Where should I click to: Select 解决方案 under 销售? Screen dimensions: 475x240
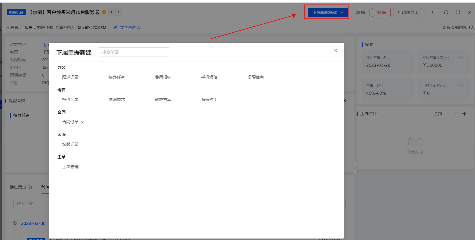163,100
